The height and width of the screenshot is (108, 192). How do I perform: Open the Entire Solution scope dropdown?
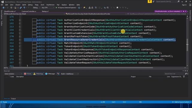click(x=13, y=74)
